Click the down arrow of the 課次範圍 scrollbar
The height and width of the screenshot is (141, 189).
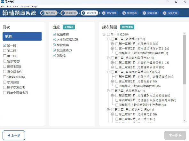185,121
